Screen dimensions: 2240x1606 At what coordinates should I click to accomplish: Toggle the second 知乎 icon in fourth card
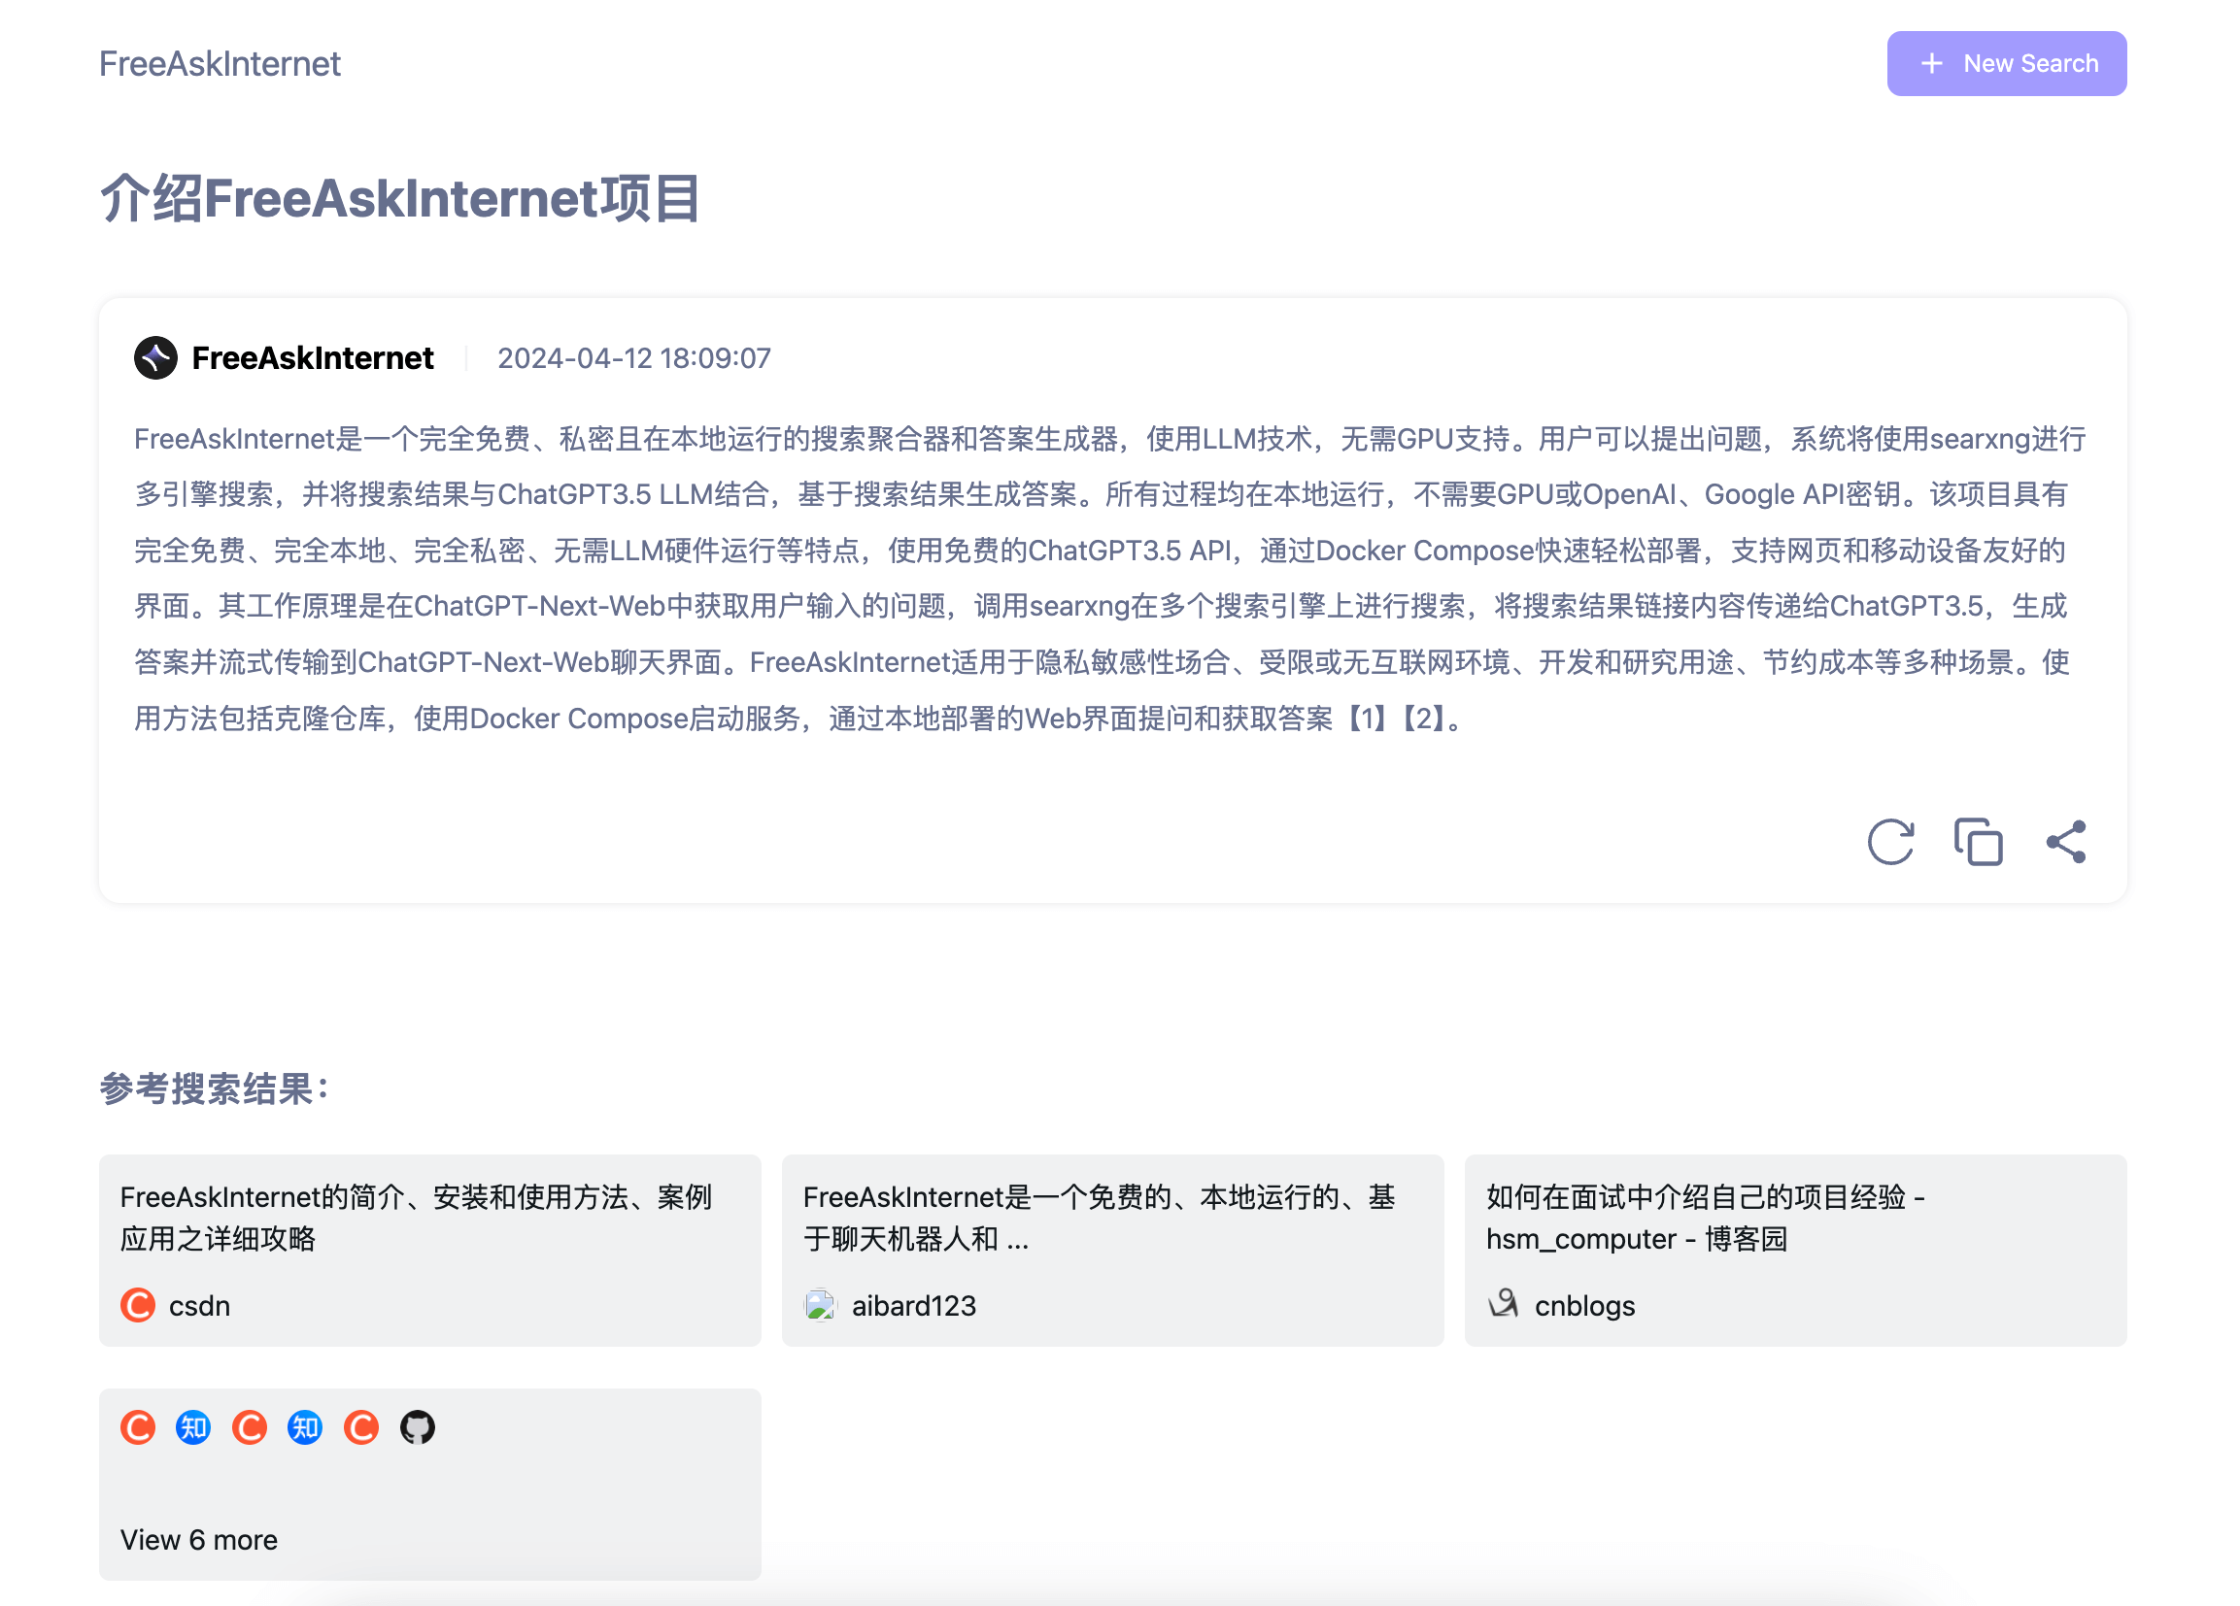click(306, 1427)
